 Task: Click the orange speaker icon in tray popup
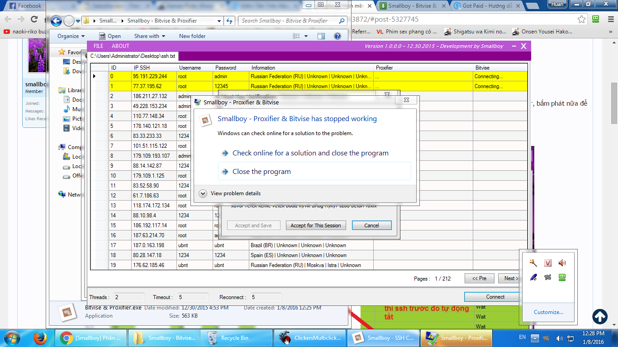(562, 263)
